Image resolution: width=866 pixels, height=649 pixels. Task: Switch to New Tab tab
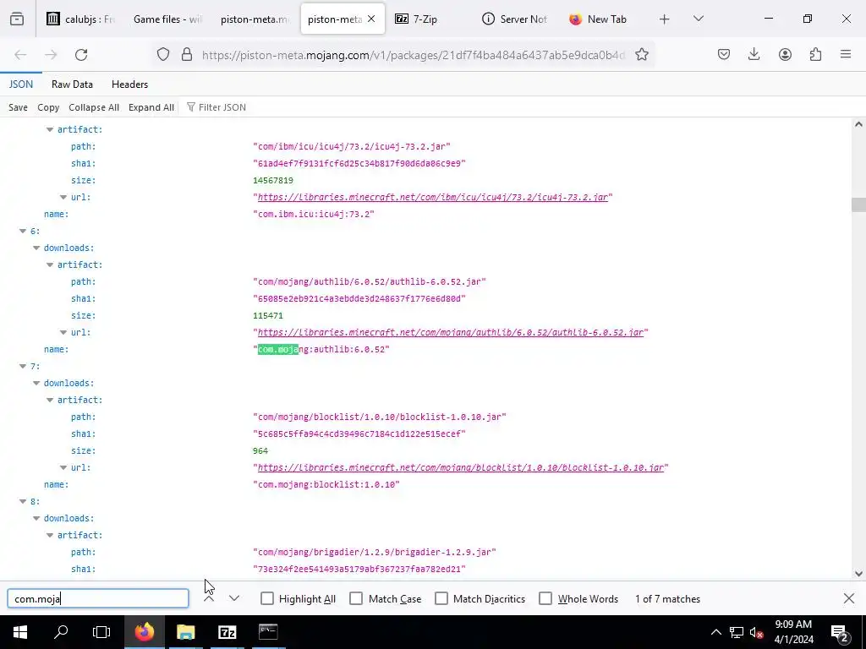(604, 19)
